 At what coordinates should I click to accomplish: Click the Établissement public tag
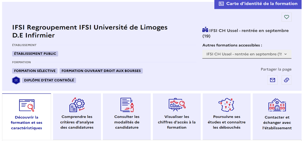(35, 54)
